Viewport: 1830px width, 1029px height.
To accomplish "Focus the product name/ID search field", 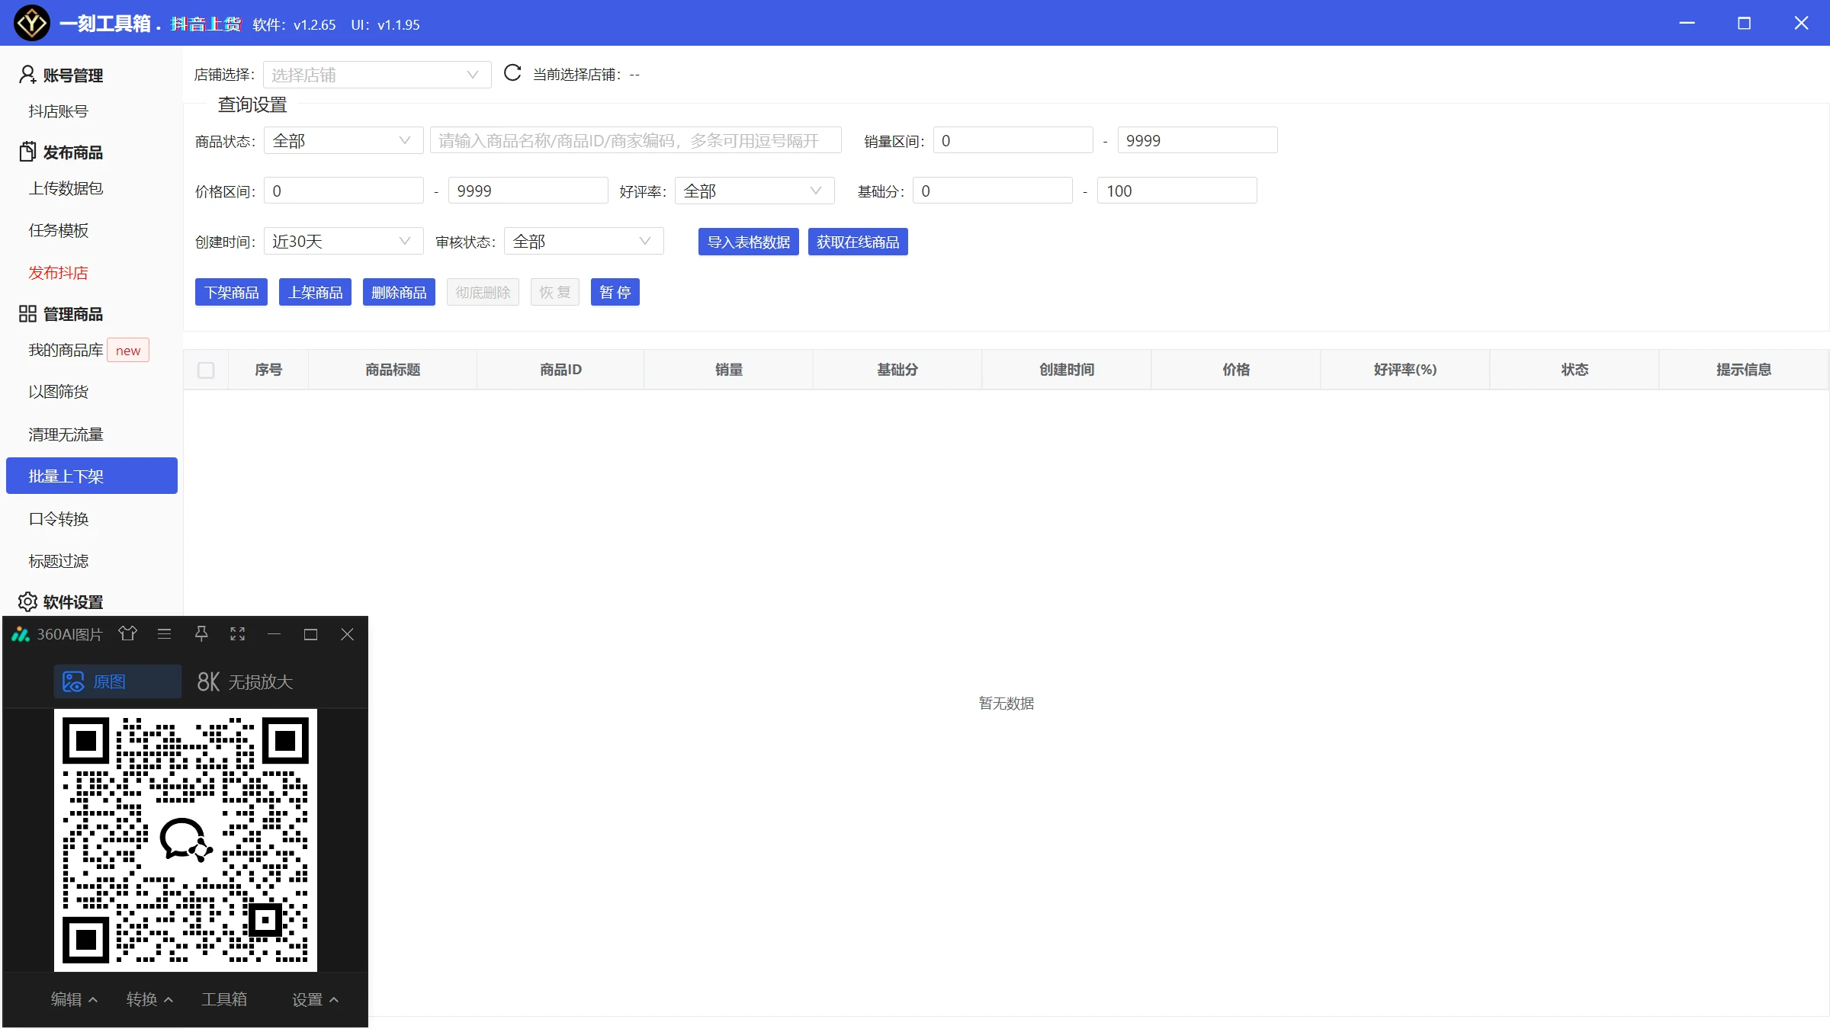I will tap(636, 140).
